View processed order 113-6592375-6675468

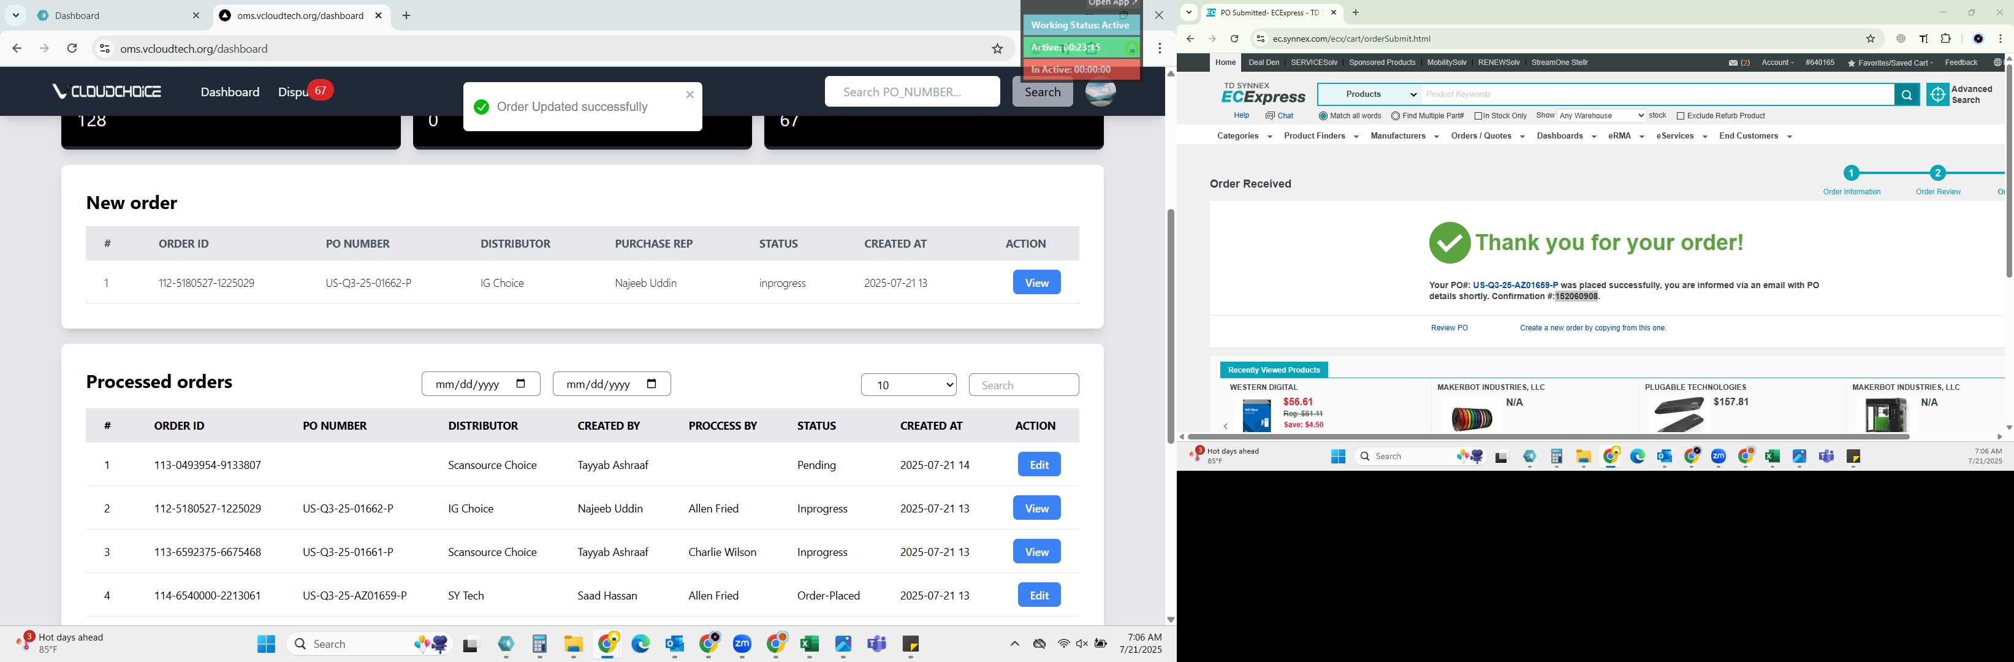(1036, 551)
